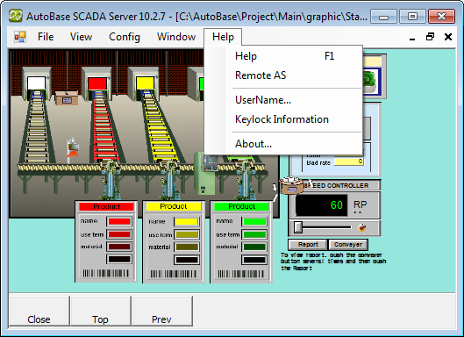This screenshot has height=337, width=464.
Task: Click green product name color swatch
Action: click(x=254, y=221)
